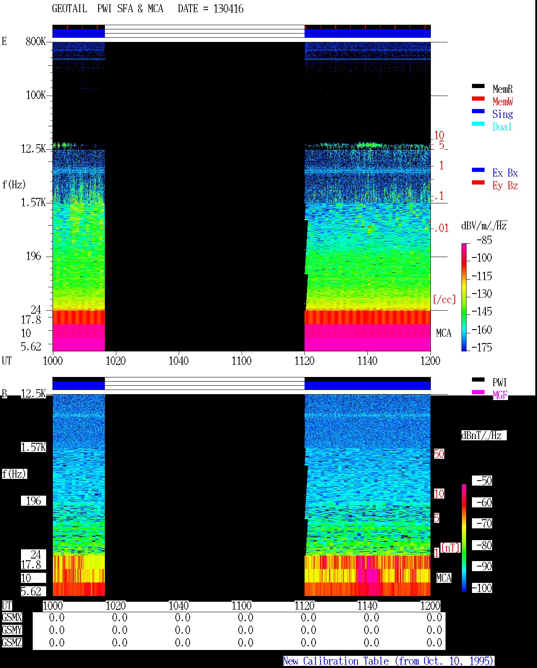Click the GSMX value under 1000 UT
The width and height of the screenshot is (537, 668).
57,617
